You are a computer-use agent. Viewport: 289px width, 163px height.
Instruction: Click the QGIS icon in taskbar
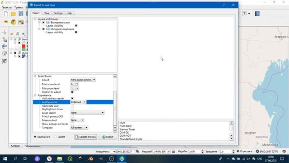pos(70,159)
